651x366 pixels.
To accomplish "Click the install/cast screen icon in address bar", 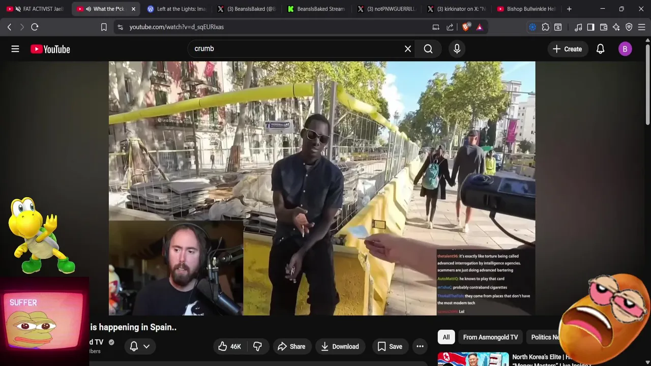I will click(436, 27).
